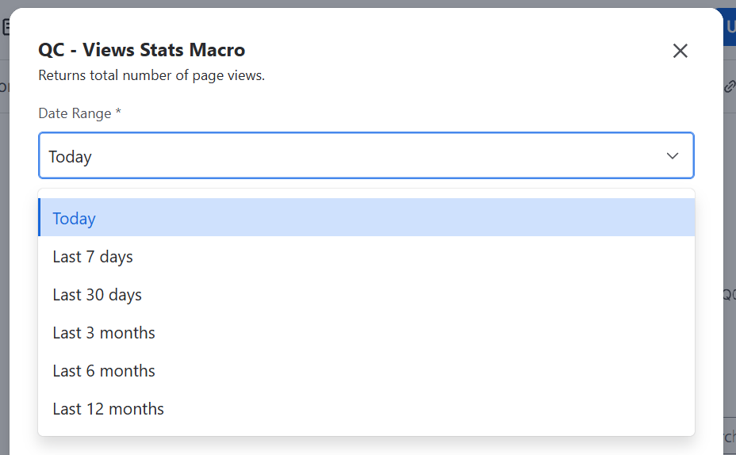Image resolution: width=736 pixels, height=455 pixels.
Task: Click the QC - Views Stats Macro heading
Action: 141,50
